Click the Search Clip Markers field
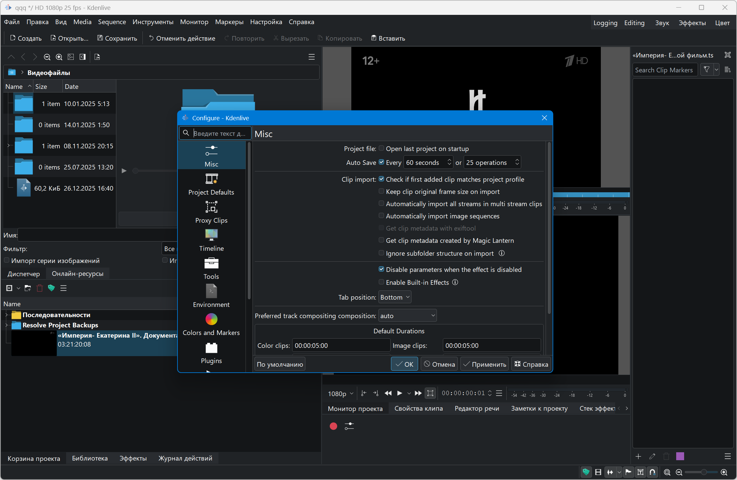Screen dimensions: 737x480 tap(664, 70)
